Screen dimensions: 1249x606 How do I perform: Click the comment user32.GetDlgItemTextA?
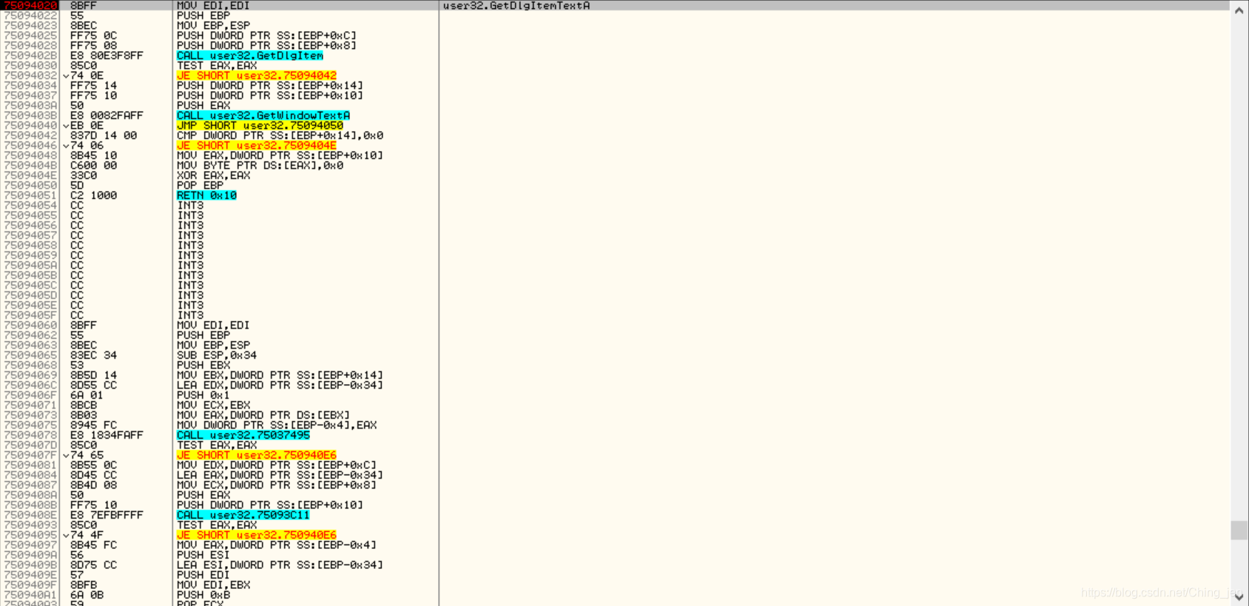(516, 5)
